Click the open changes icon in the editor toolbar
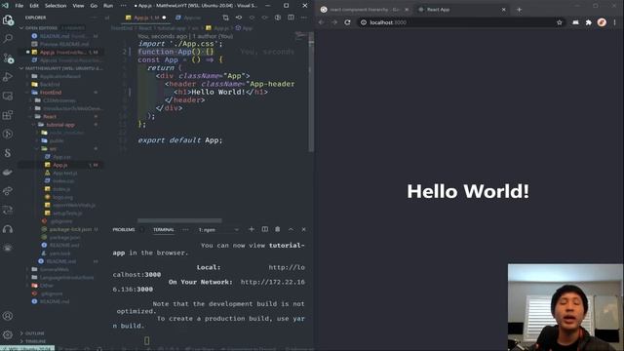 tap(225, 18)
